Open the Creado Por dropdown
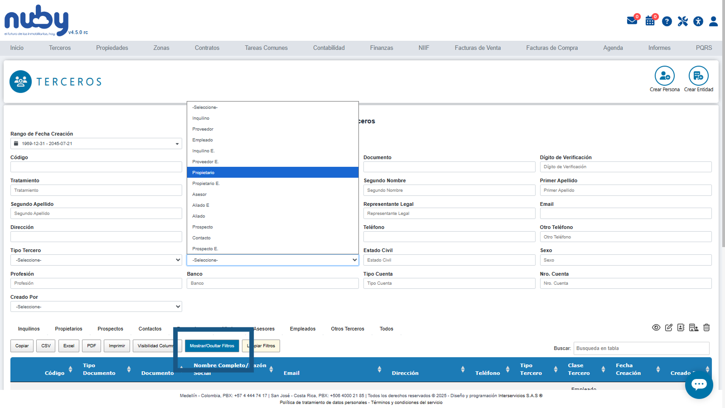Image resolution: width=725 pixels, height=408 pixels. tap(96, 307)
